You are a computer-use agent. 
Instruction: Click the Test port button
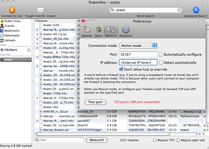point(95,102)
